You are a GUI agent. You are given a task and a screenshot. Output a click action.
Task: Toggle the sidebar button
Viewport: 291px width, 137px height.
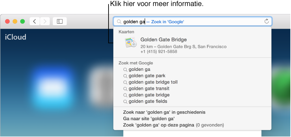click(60, 21)
